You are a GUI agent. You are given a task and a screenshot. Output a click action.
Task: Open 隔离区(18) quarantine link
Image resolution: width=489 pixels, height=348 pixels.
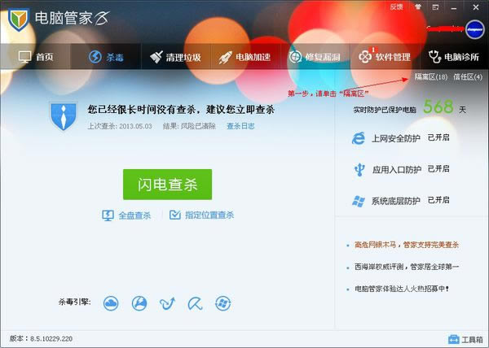click(x=430, y=77)
